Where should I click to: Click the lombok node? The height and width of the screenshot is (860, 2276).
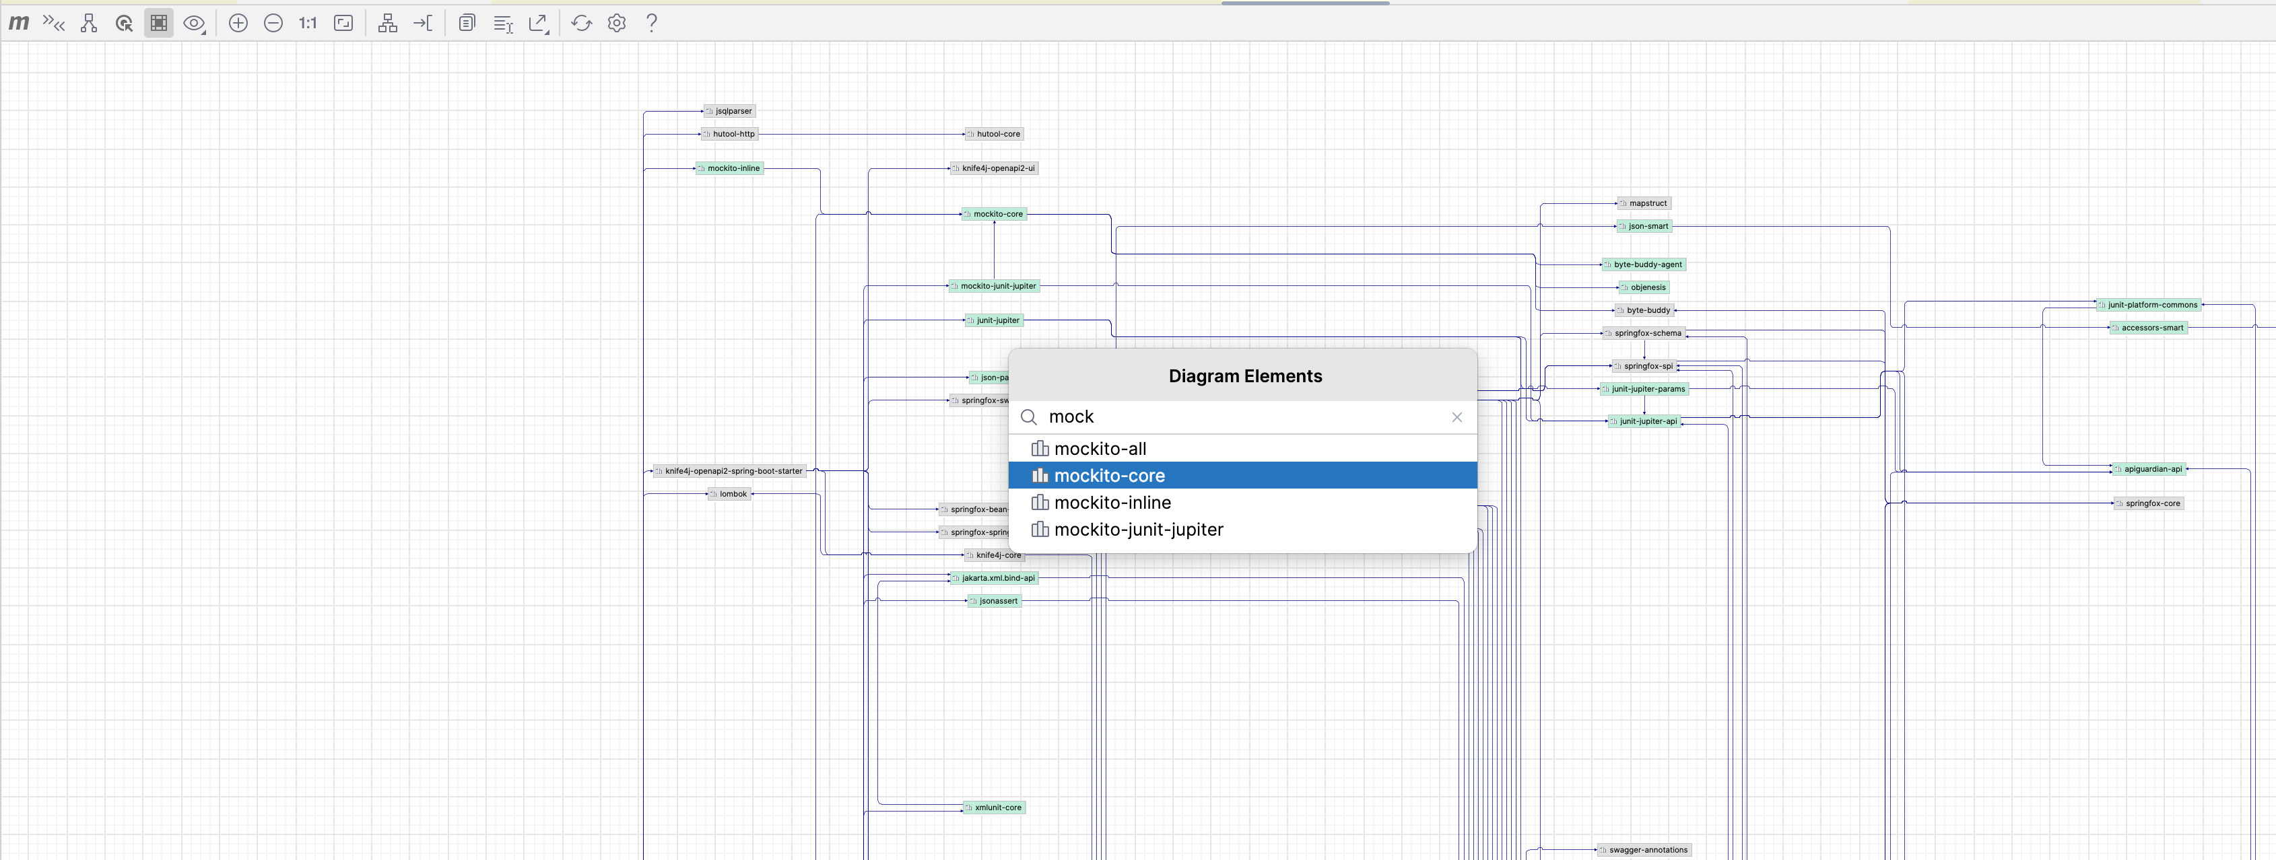click(x=729, y=493)
